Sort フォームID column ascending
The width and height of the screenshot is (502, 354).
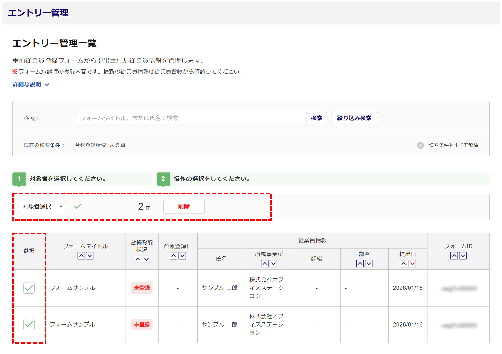pos(454,256)
